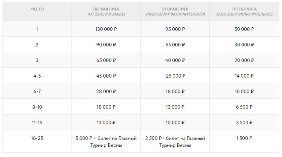
Task: Select the 95 000 ₽ prize cell
Action: (175, 29)
